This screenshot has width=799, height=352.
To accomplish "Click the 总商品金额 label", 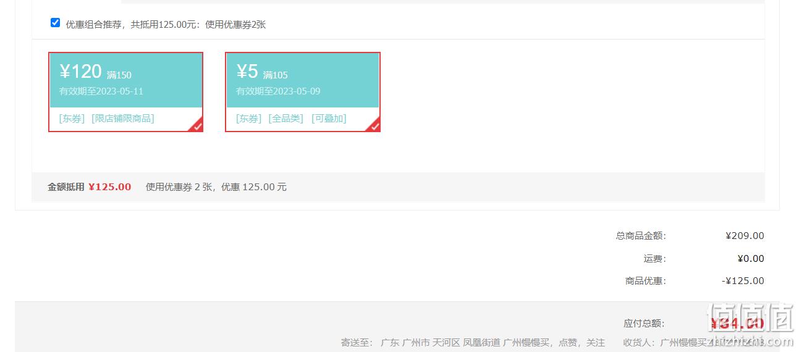I will point(641,236).
